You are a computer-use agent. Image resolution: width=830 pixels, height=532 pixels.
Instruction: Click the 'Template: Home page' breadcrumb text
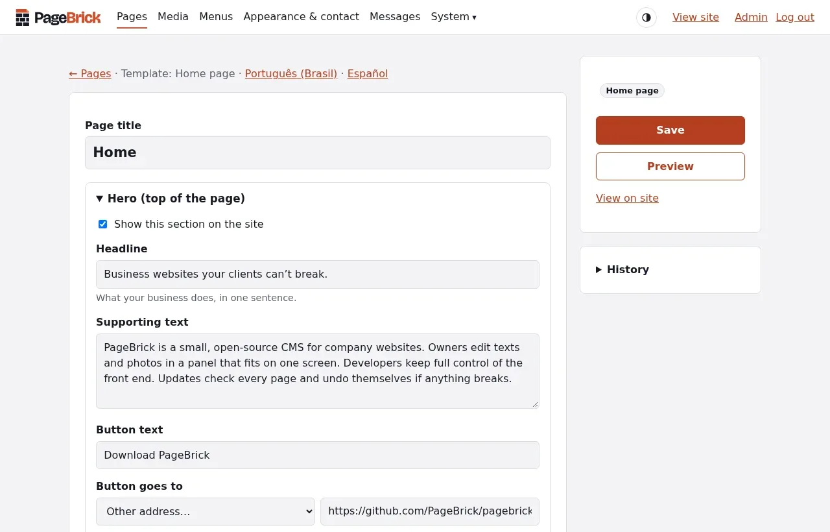coord(178,74)
